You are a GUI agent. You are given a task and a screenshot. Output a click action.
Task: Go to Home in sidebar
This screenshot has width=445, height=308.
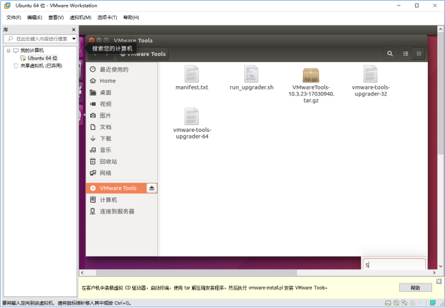point(122,81)
